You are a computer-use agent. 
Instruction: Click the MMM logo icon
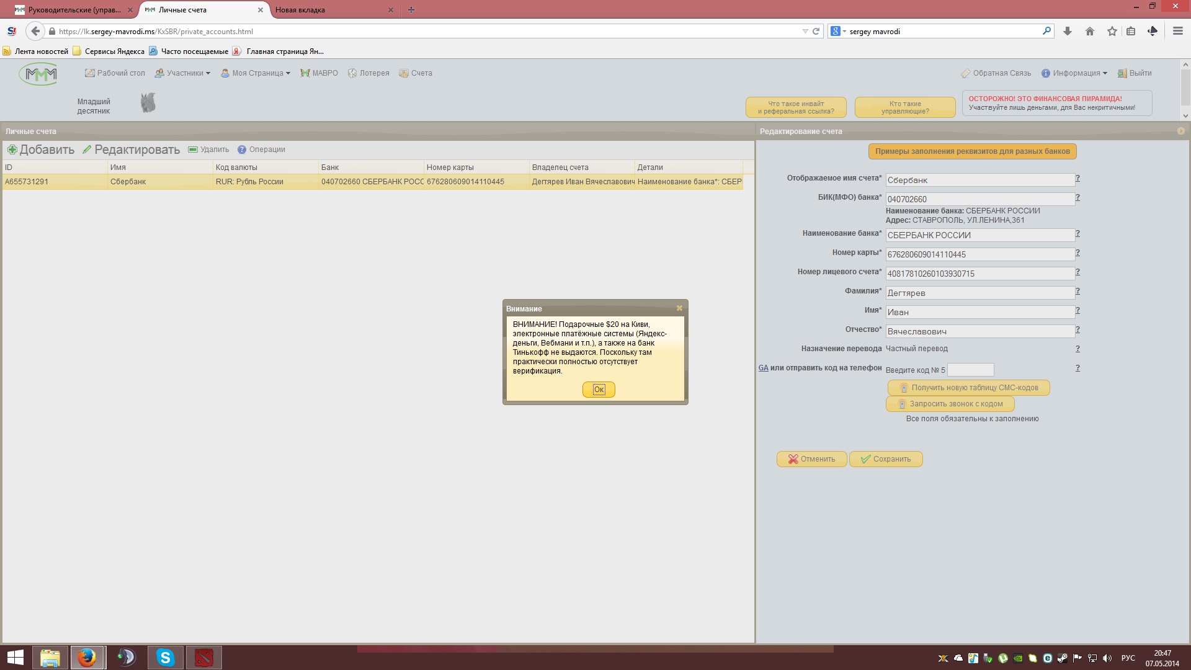coord(40,74)
